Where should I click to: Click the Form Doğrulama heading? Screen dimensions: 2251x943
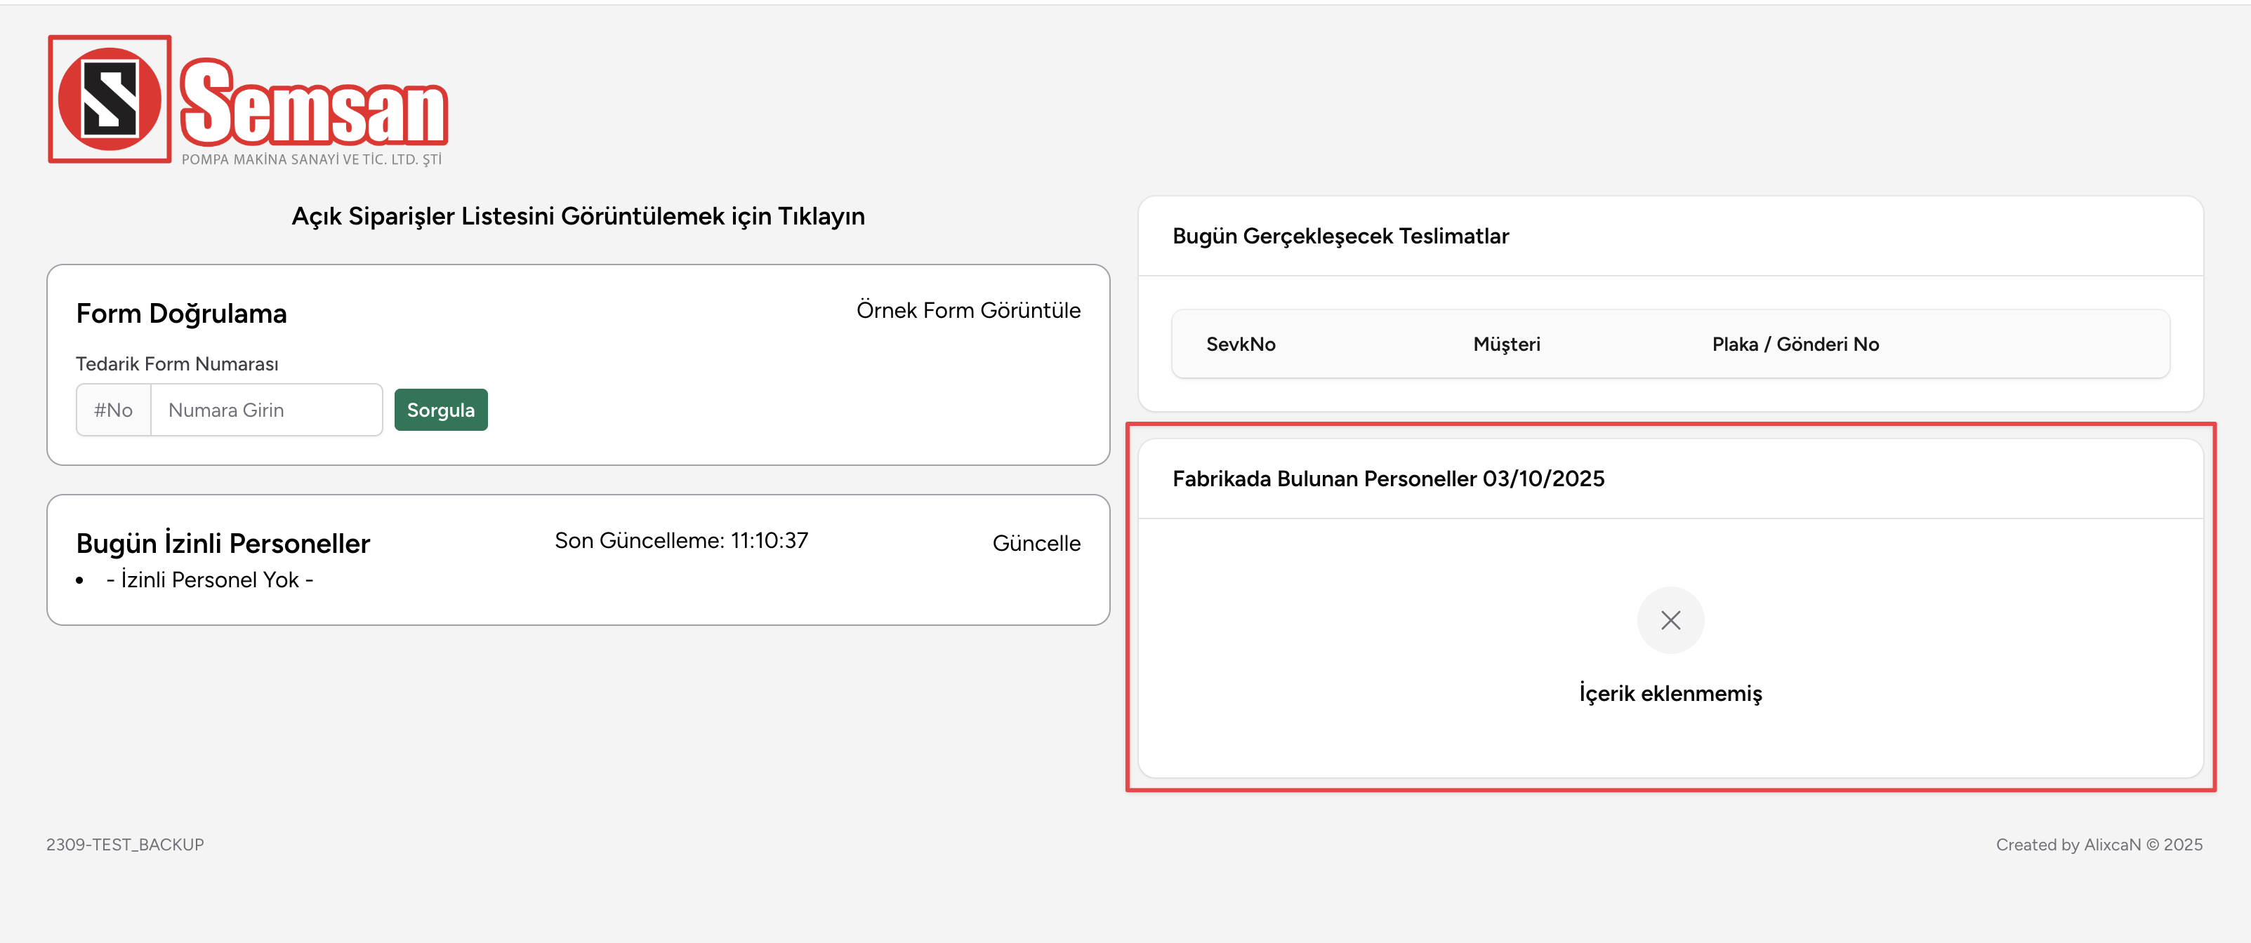pos(181,314)
